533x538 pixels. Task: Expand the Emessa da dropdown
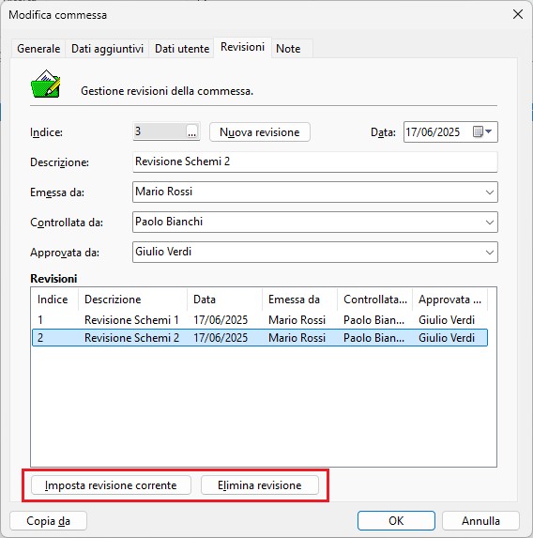(x=490, y=192)
